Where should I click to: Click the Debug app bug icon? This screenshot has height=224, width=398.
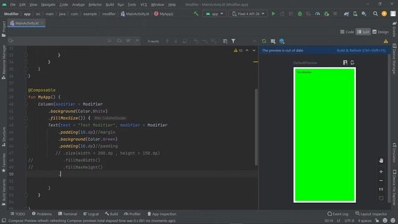300,14
